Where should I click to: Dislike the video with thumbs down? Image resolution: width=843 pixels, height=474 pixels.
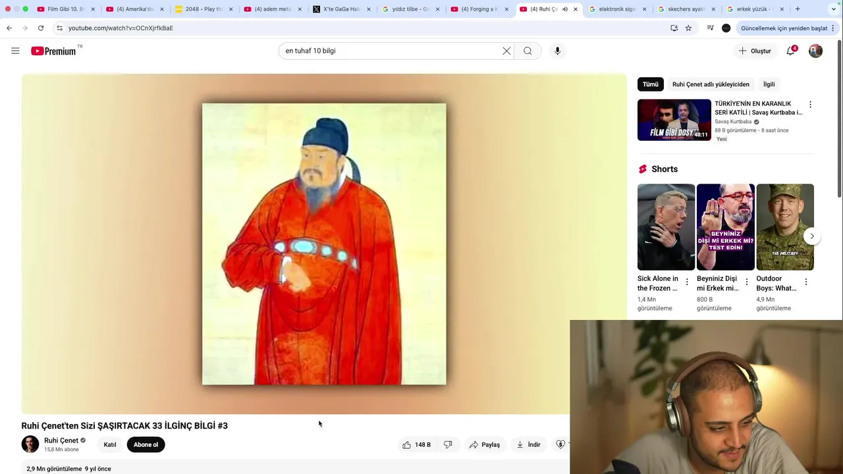pyautogui.click(x=448, y=444)
